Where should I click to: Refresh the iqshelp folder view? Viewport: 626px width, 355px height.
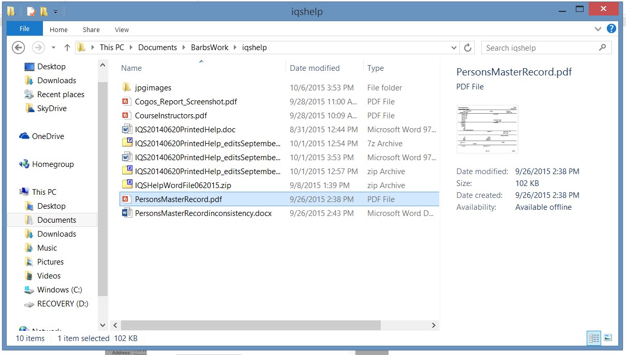[x=468, y=48]
